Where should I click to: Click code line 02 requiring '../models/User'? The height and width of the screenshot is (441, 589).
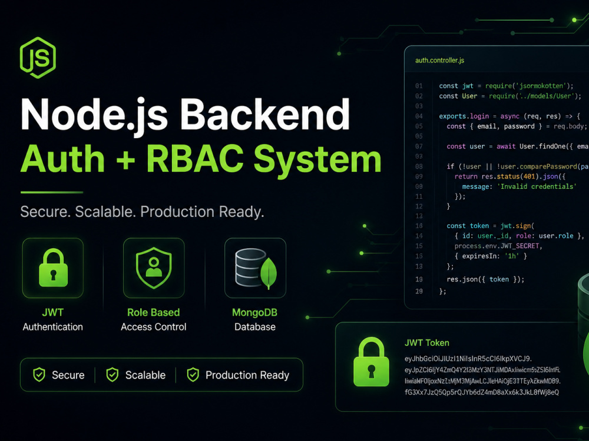point(510,96)
